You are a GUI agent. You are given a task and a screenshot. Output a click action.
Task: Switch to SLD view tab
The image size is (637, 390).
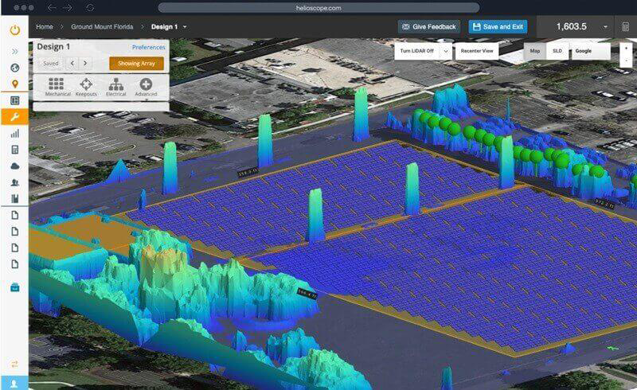(557, 51)
